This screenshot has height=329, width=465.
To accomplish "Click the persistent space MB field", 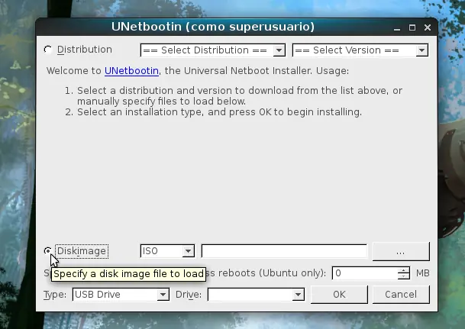I will pos(365,273).
